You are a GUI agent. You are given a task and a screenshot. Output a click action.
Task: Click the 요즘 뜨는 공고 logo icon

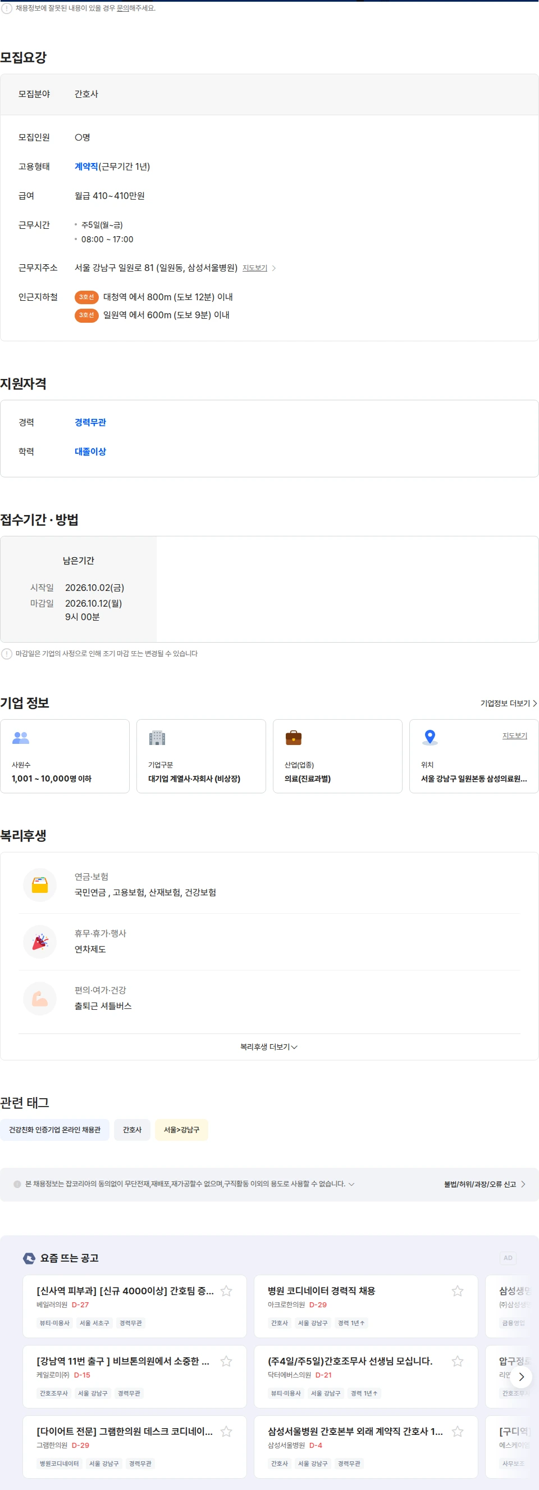[x=29, y=1258]
